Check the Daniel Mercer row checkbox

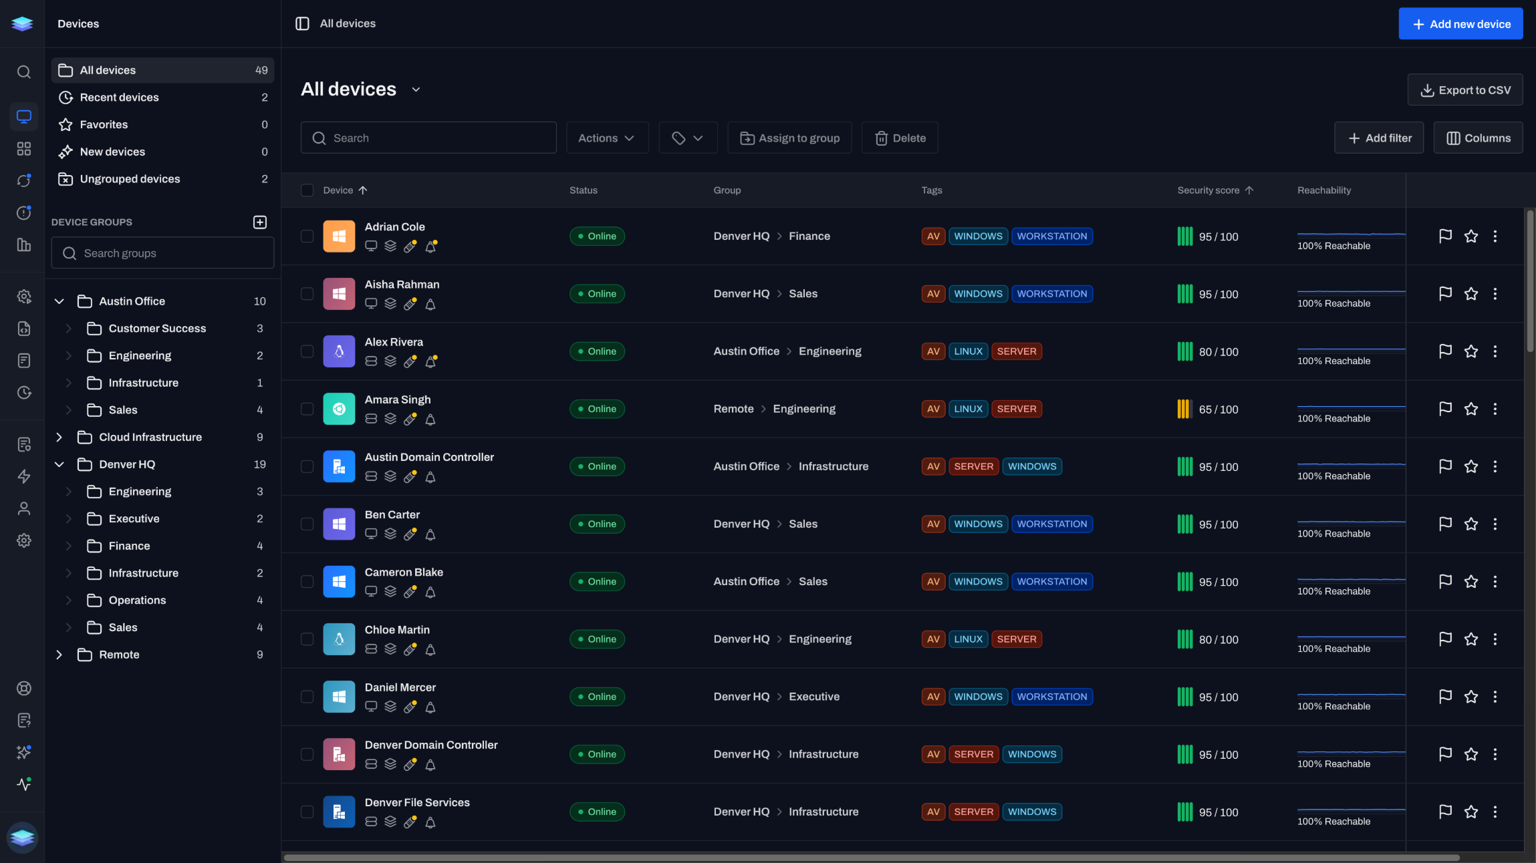307,696
